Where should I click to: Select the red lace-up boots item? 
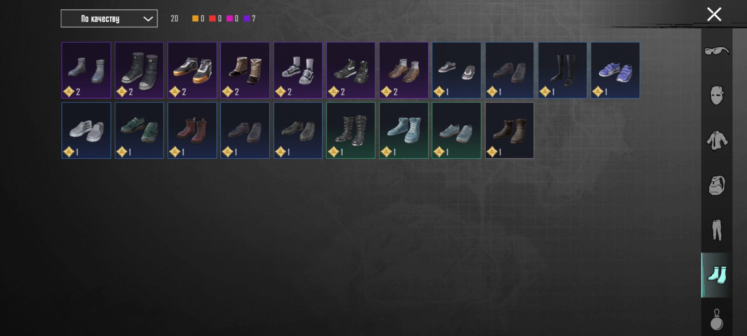(192, 131)
